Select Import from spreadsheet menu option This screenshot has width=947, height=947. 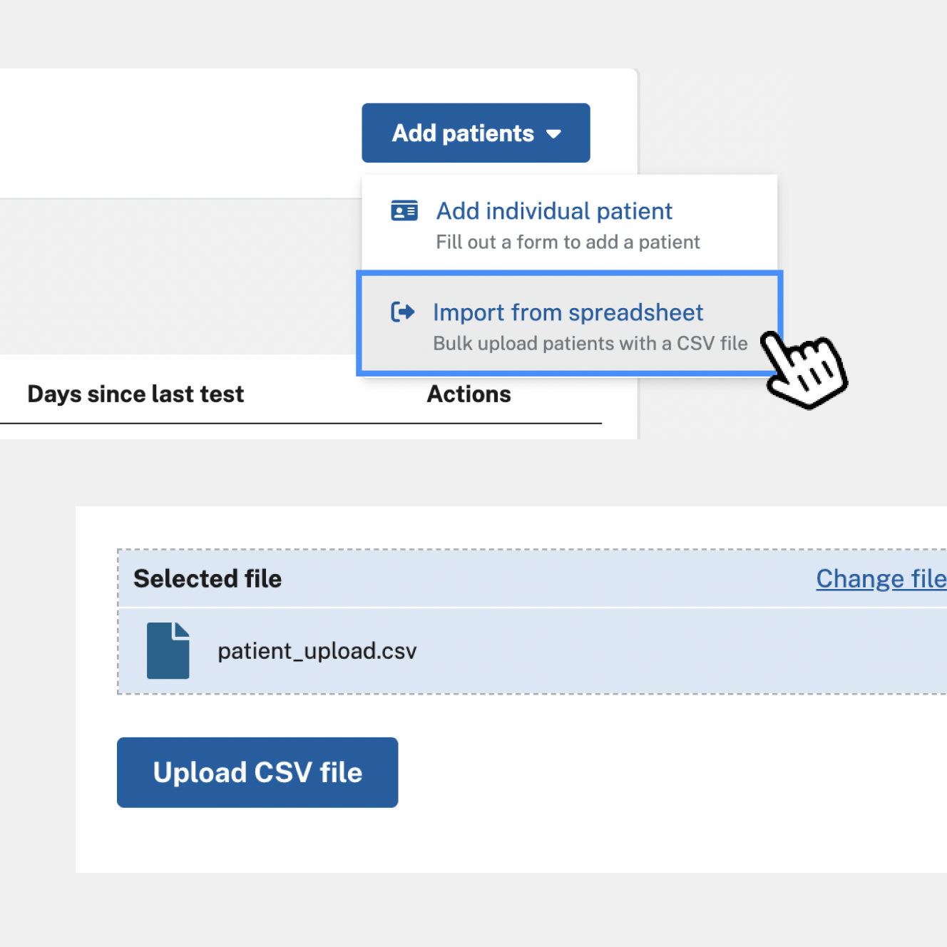pyautogui.click(x=568, y=312)
